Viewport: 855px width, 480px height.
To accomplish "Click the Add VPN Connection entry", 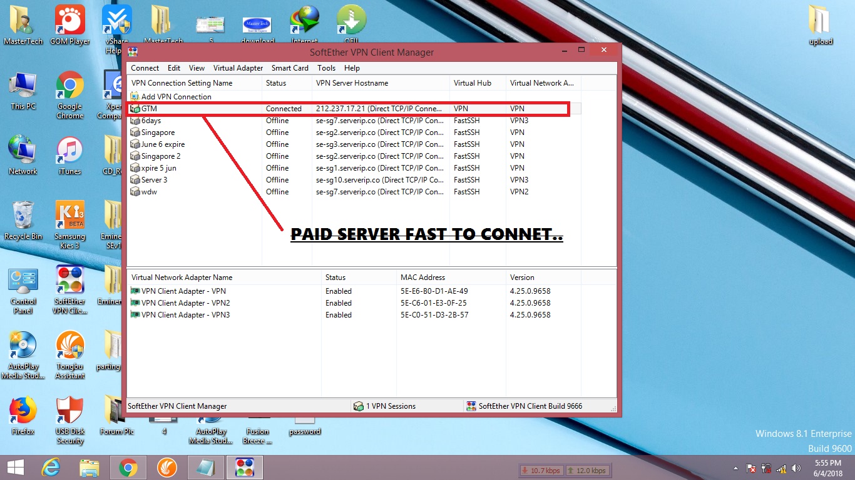I will point(171,97).
